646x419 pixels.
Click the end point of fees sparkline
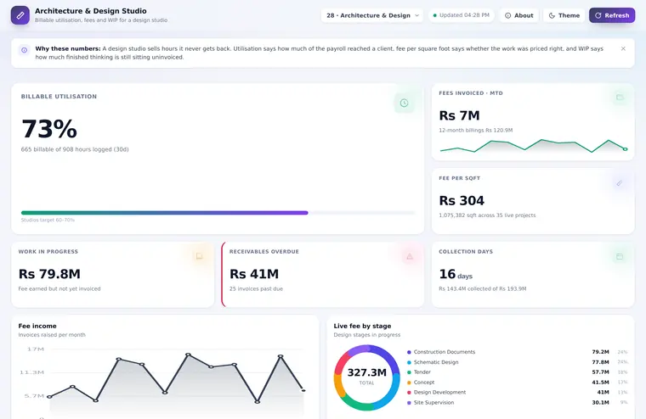pyautogui.click(x=626, y=148)
